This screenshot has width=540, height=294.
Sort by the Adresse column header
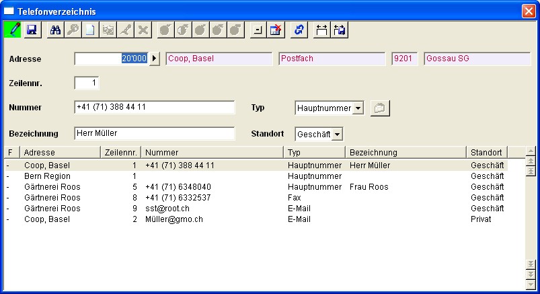tap(61, 152)
